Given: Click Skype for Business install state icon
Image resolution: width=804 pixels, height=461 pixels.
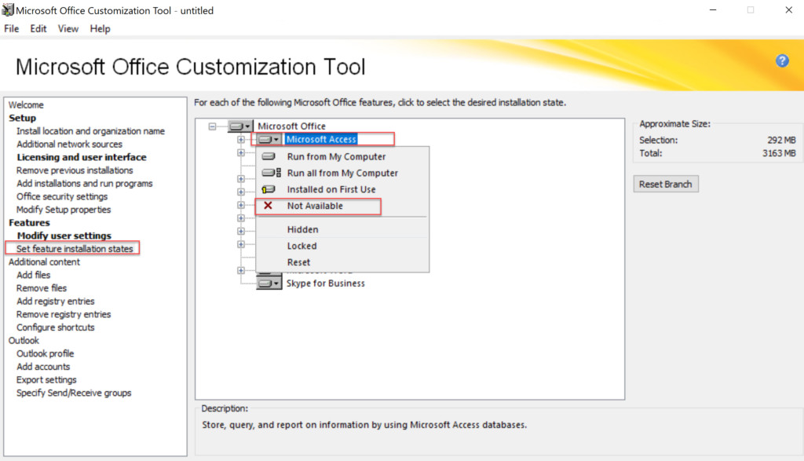Looking at the screenshot, I should point(267,283).
